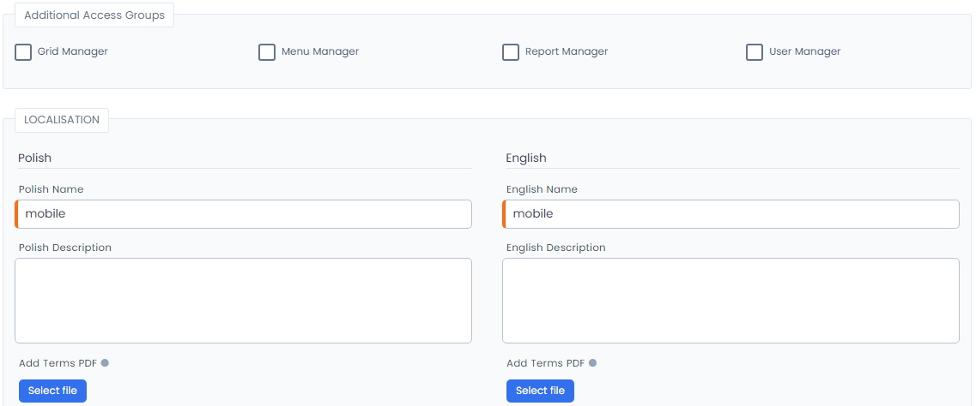The image size is (976, 406).
Task: Click the English Description label
Action: (x=556, y=248)
